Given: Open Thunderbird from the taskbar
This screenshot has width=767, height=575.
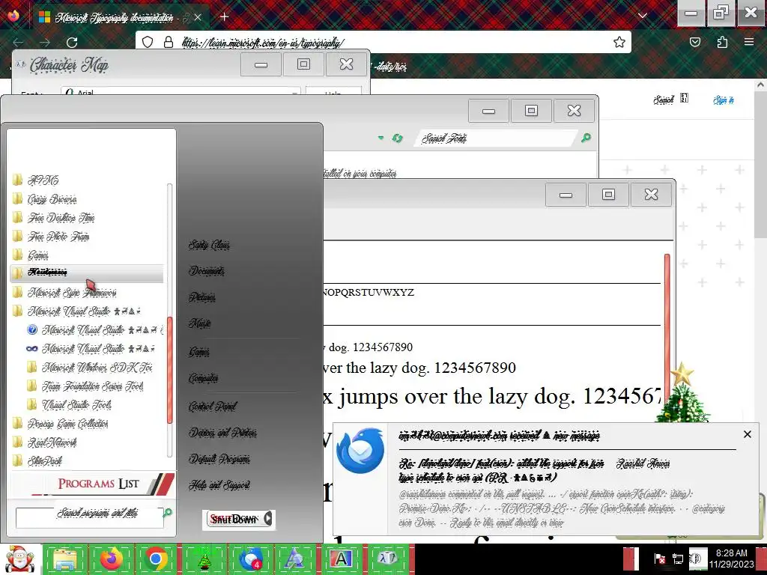Looking at the screenshot, I should point(250,559).
